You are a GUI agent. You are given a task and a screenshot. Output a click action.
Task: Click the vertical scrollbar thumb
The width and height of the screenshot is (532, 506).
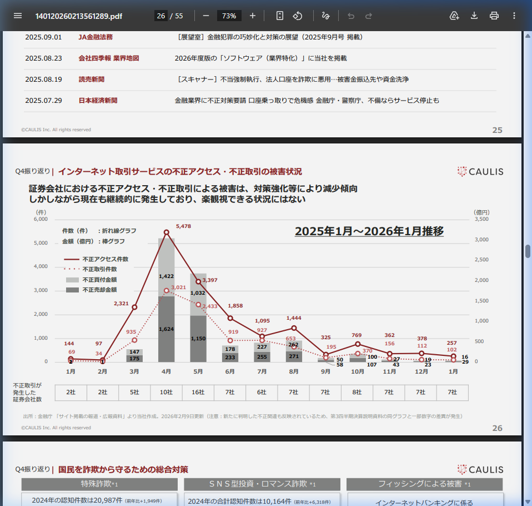tap(528, 251)
